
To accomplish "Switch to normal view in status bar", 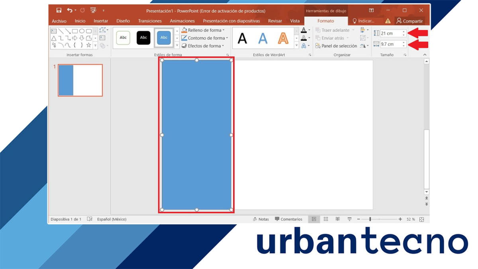I will pos(314,219).
